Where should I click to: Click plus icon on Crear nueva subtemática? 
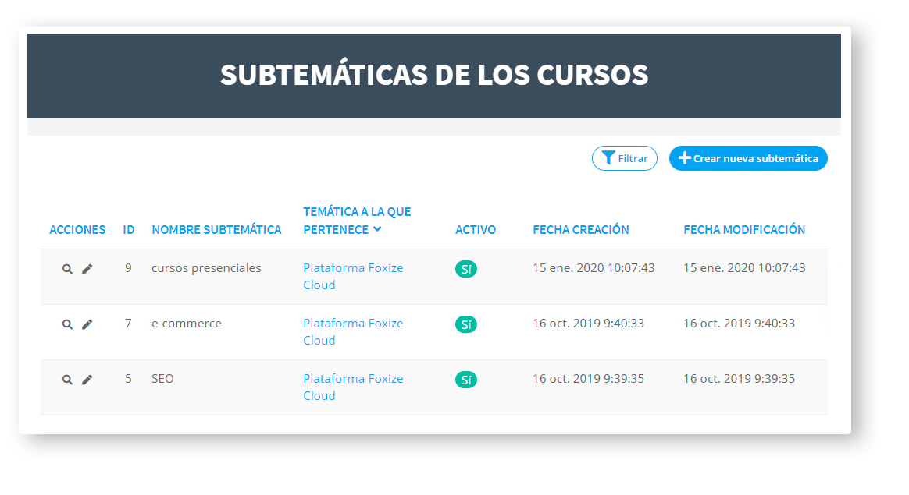pos(685,158)
